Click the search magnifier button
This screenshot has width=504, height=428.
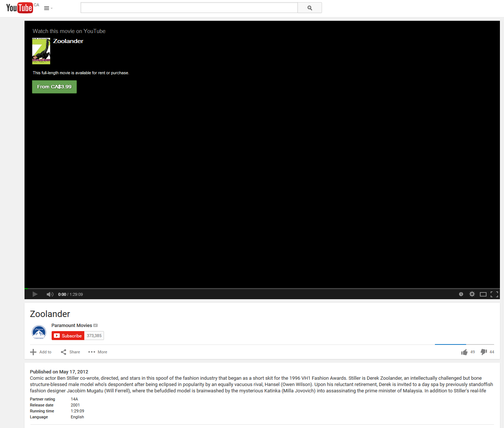click(x=309, y=8)
